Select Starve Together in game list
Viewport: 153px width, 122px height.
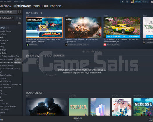point(6,75)
